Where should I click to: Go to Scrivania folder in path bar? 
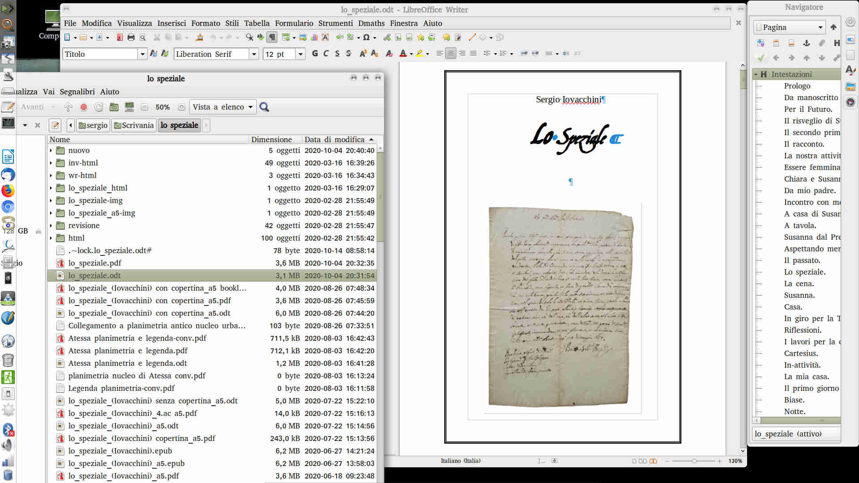point(134,125)
